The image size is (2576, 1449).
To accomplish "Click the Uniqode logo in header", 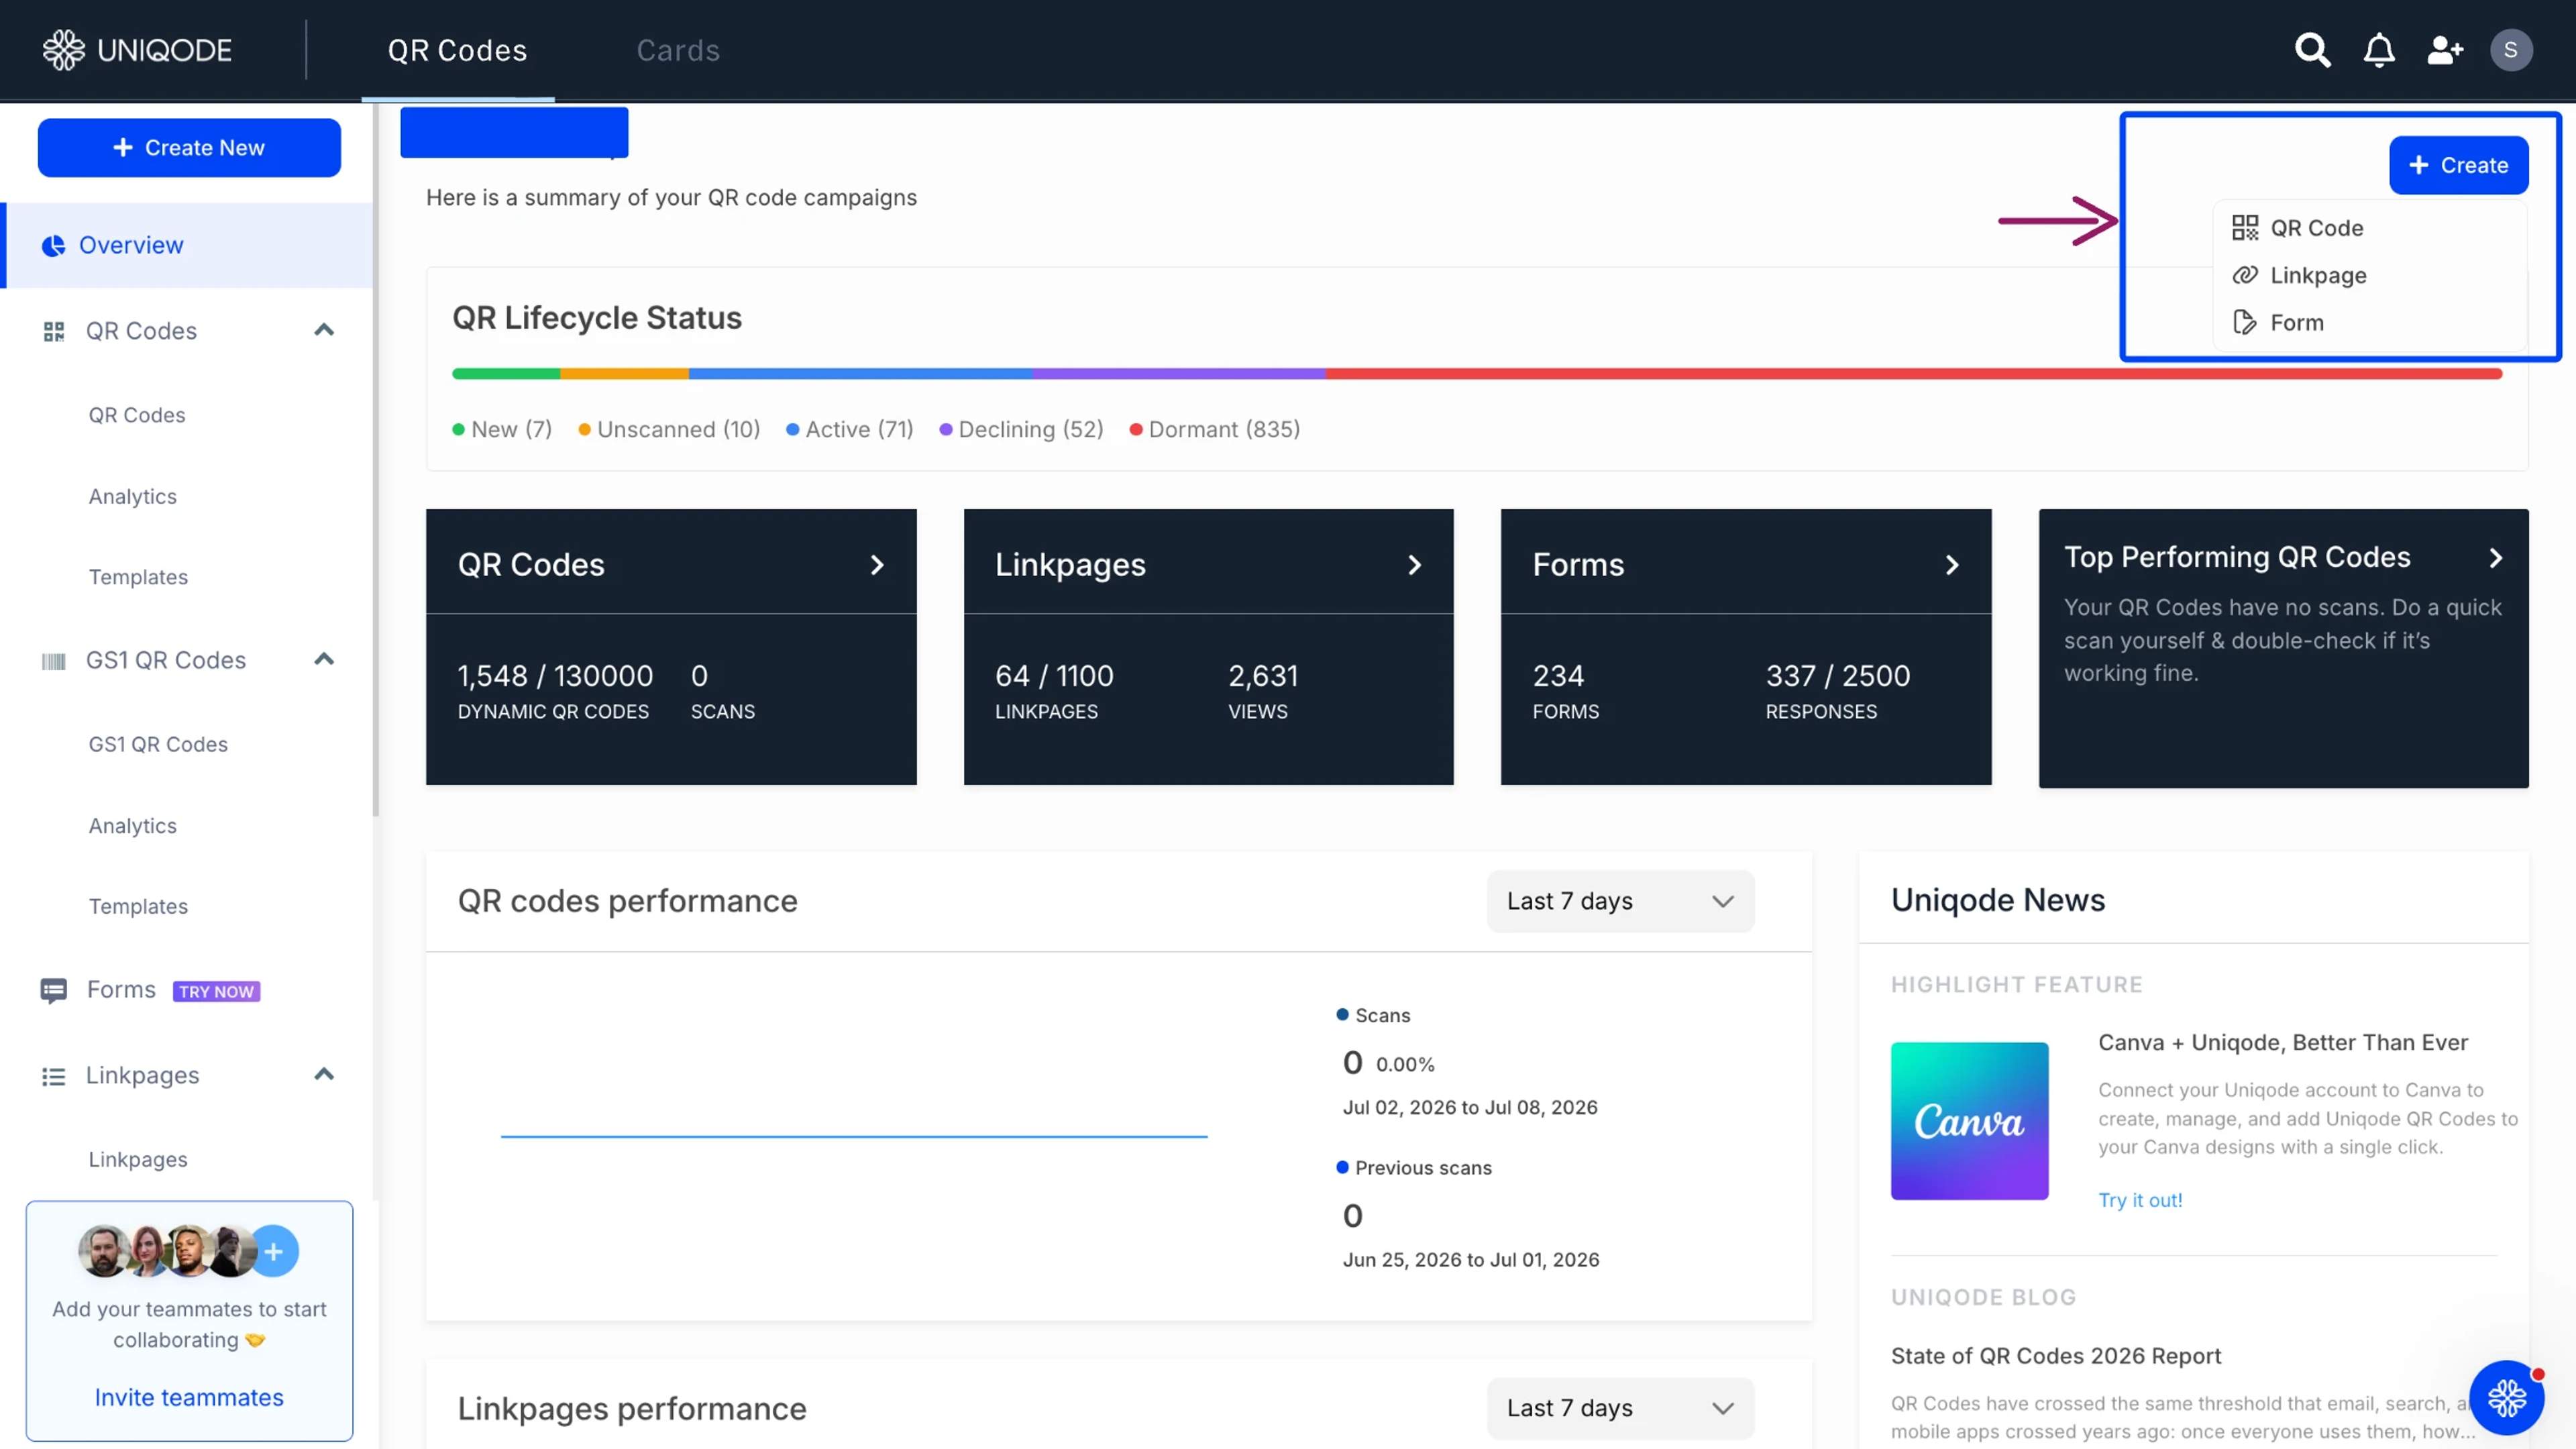I will click(137, 50).
